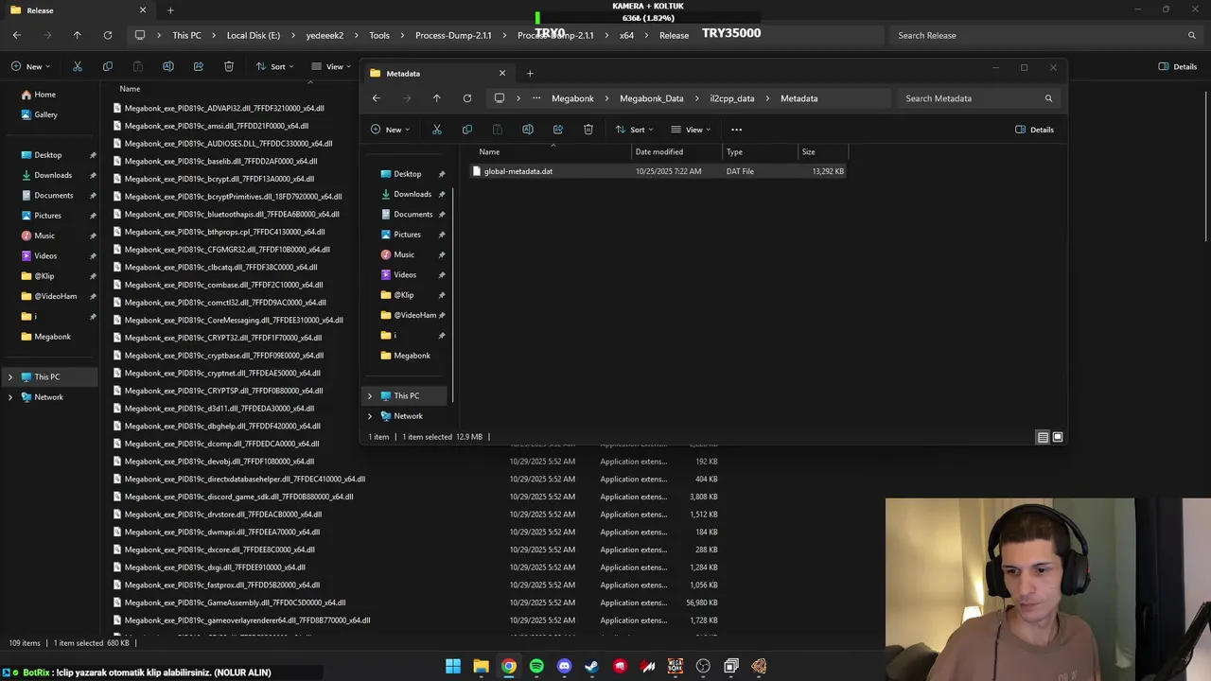Cut icon in the Release window toolbar
This screenshot has width=1211, height=681.
(78, 66)
